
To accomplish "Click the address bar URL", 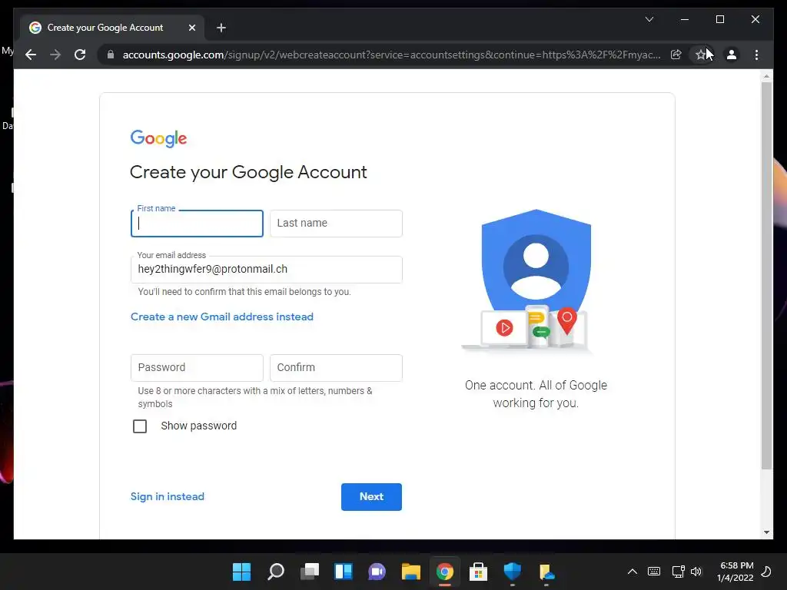I will pos(391,55).
